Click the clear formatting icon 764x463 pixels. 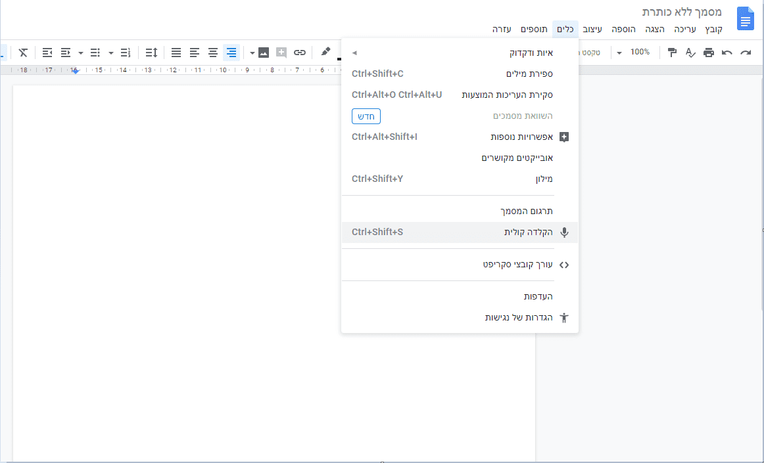click(23, 53)
